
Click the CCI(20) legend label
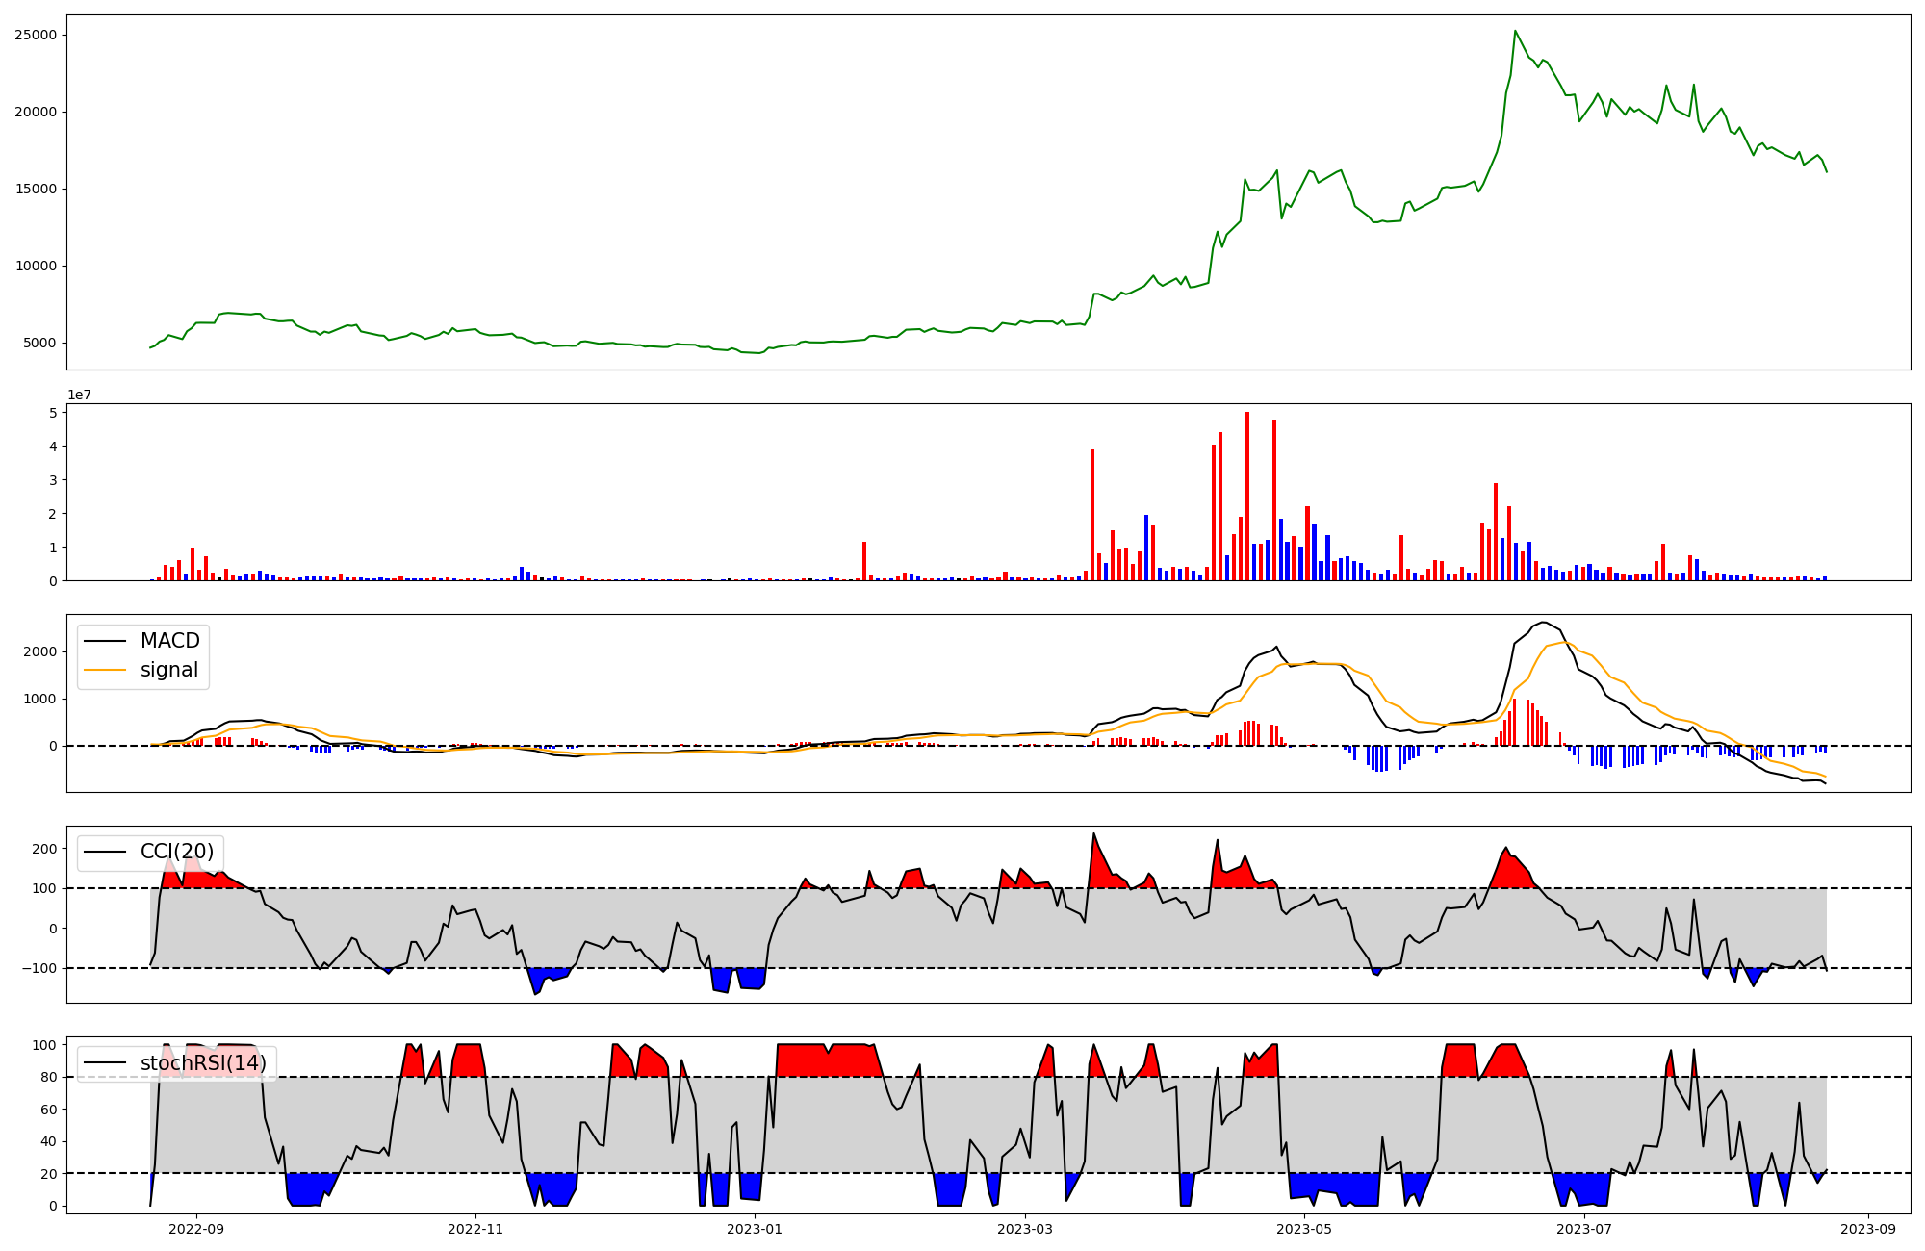pyautogui.click(x=176, y=852)
